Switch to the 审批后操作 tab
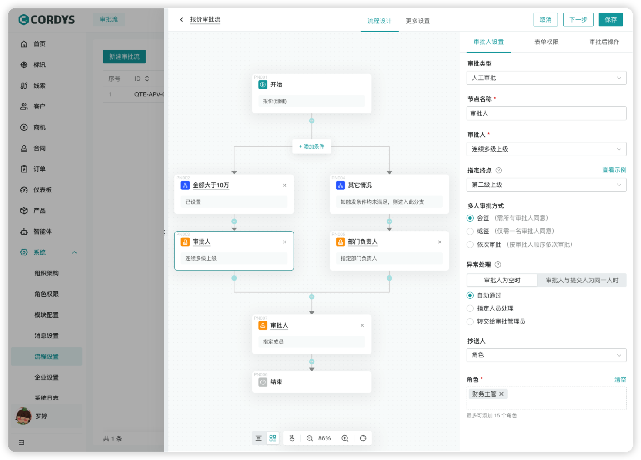Viewport: 641px width, 460px height. [x=604, y=42]
